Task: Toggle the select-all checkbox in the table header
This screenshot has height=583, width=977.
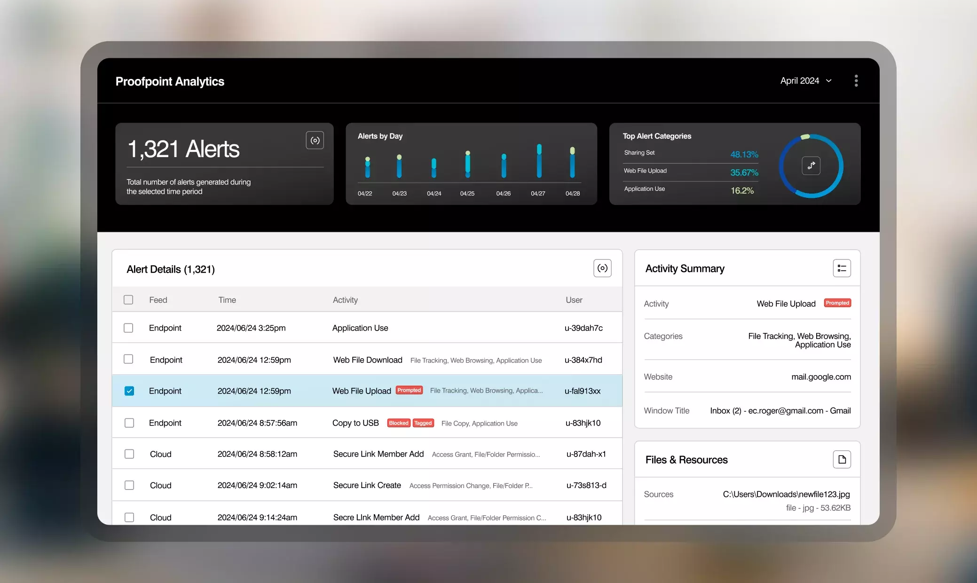Action: [128, 299]
